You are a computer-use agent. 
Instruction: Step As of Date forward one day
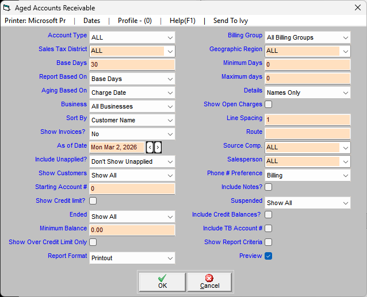pyautogui.click(x=158, y=148)
